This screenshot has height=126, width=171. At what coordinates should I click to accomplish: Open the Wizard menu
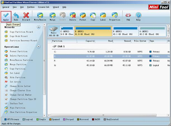(x=56, y=7)
